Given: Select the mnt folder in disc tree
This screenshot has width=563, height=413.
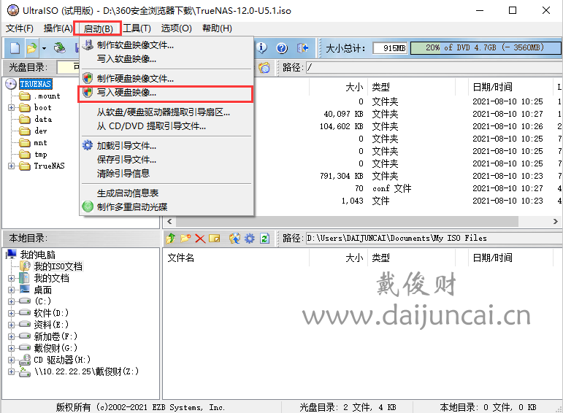Looking at the screenshot, I should coord(41,142).
